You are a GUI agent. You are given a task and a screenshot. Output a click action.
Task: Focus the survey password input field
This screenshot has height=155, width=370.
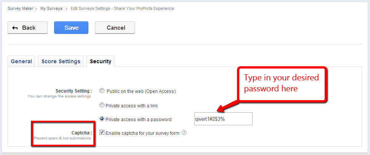[x=223, y=119]
